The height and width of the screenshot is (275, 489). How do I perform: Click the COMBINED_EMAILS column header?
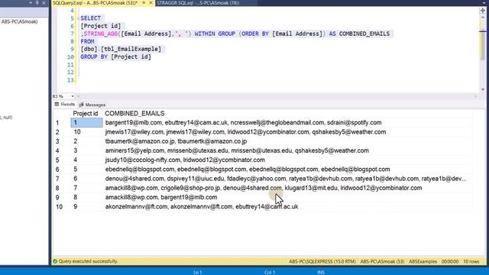(134, 114)
